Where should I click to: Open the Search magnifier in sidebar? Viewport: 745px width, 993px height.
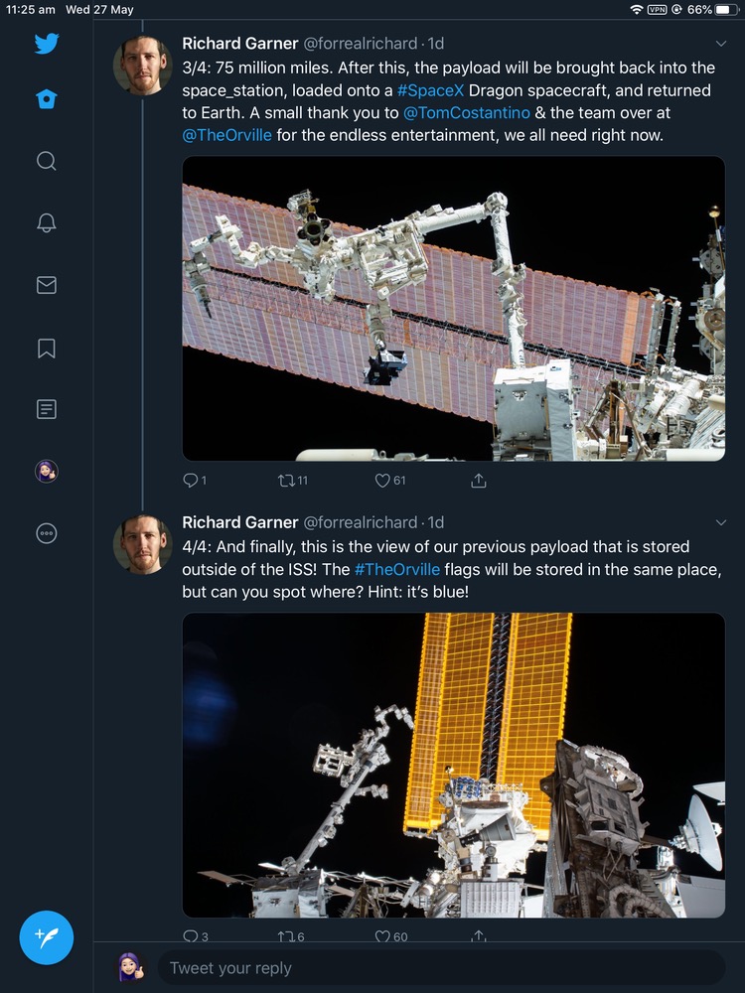point(46,161)
